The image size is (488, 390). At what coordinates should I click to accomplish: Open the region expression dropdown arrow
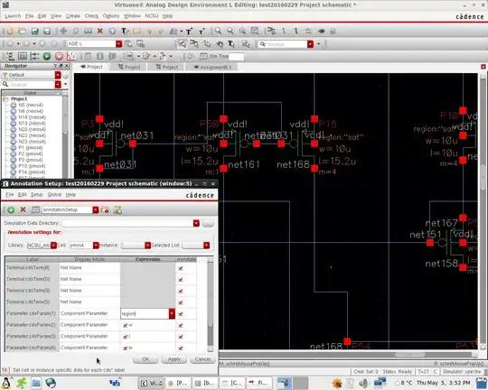172,313
